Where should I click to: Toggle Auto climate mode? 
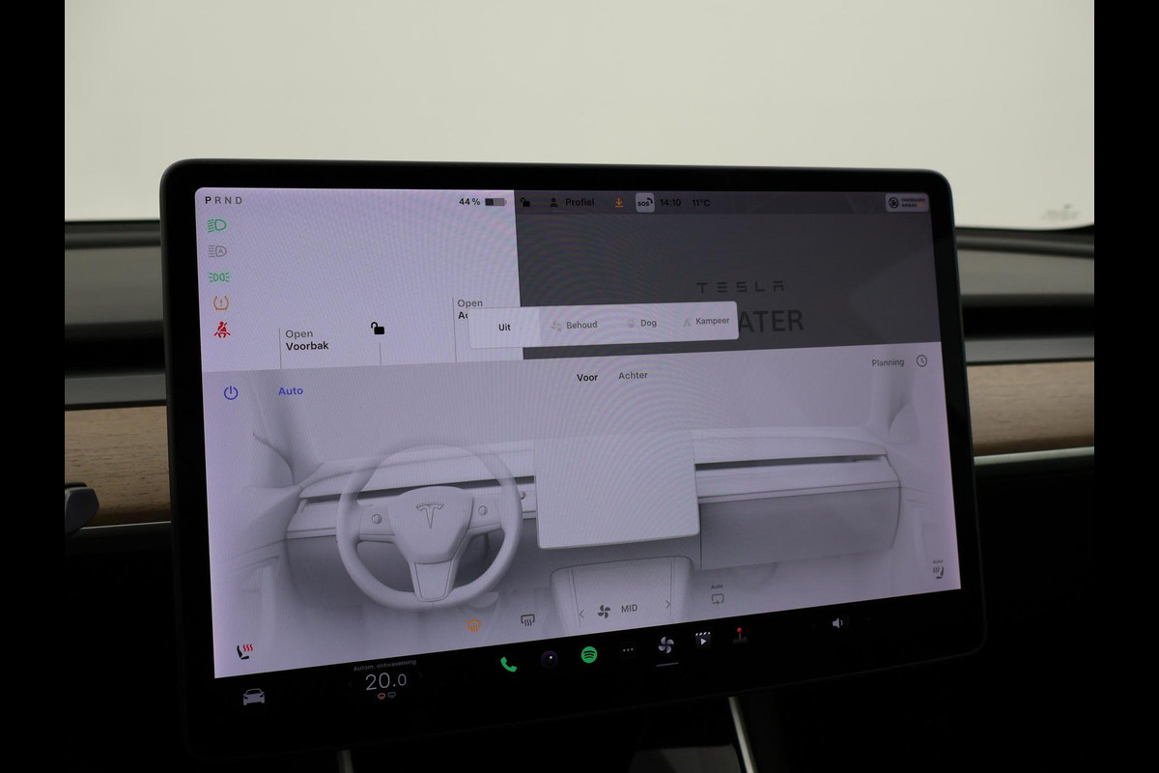pos(291,391)
